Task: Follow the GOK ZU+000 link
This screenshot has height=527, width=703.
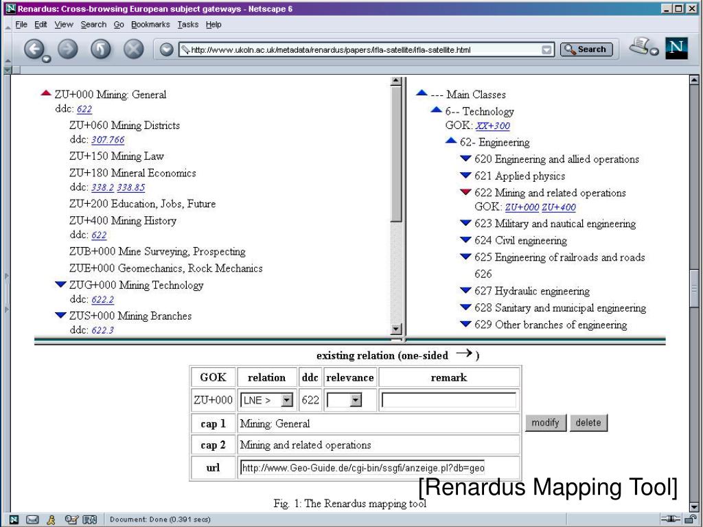Action: 522,207
